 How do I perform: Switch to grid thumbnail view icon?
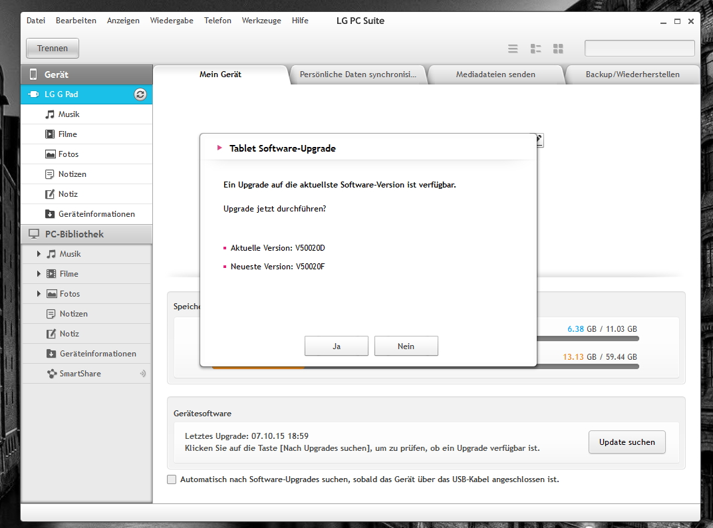[559, 49]
